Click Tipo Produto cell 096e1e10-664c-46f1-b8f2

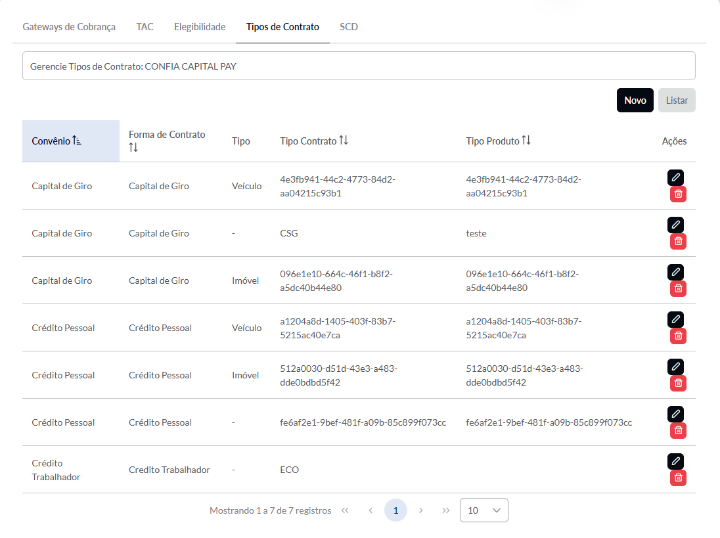click(x=522, y=280)
